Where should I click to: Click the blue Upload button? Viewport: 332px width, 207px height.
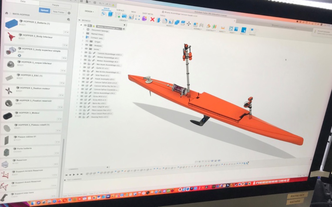pyautogui.click(x=44, y=10)
